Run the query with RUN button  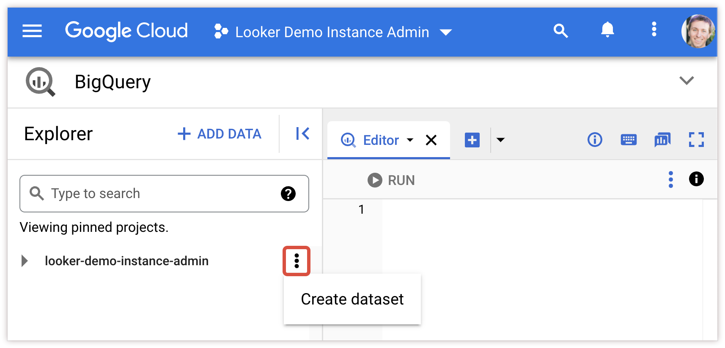point(391,180)
